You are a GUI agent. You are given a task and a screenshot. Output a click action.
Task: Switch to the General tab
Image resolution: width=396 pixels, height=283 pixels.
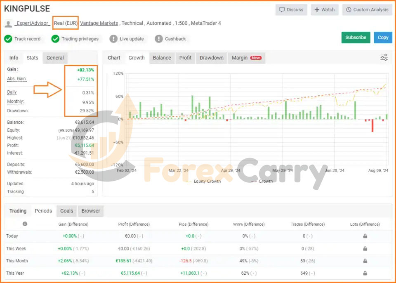55,58
